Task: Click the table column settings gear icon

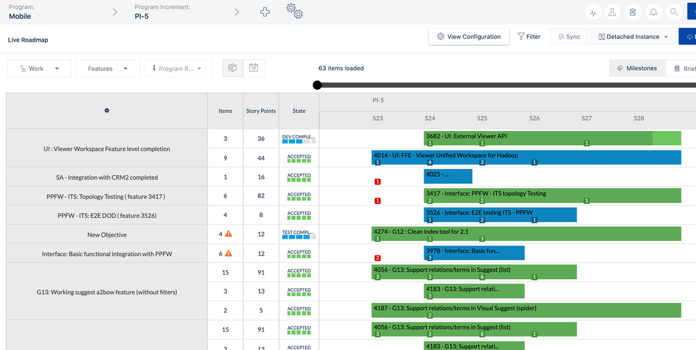Action: 107,111
